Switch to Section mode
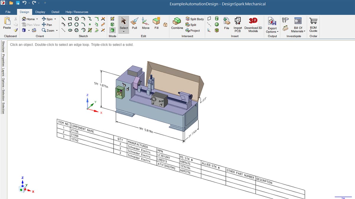Viewport: 355px width, 199px height. coord(112,24)
